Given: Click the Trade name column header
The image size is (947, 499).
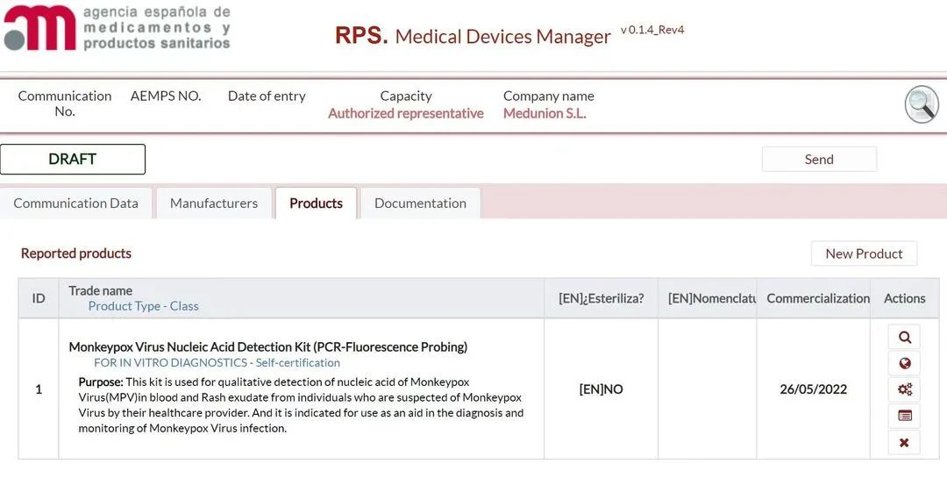Looking at the screenshot, I should pyautogui.click(x=101, y=290).
